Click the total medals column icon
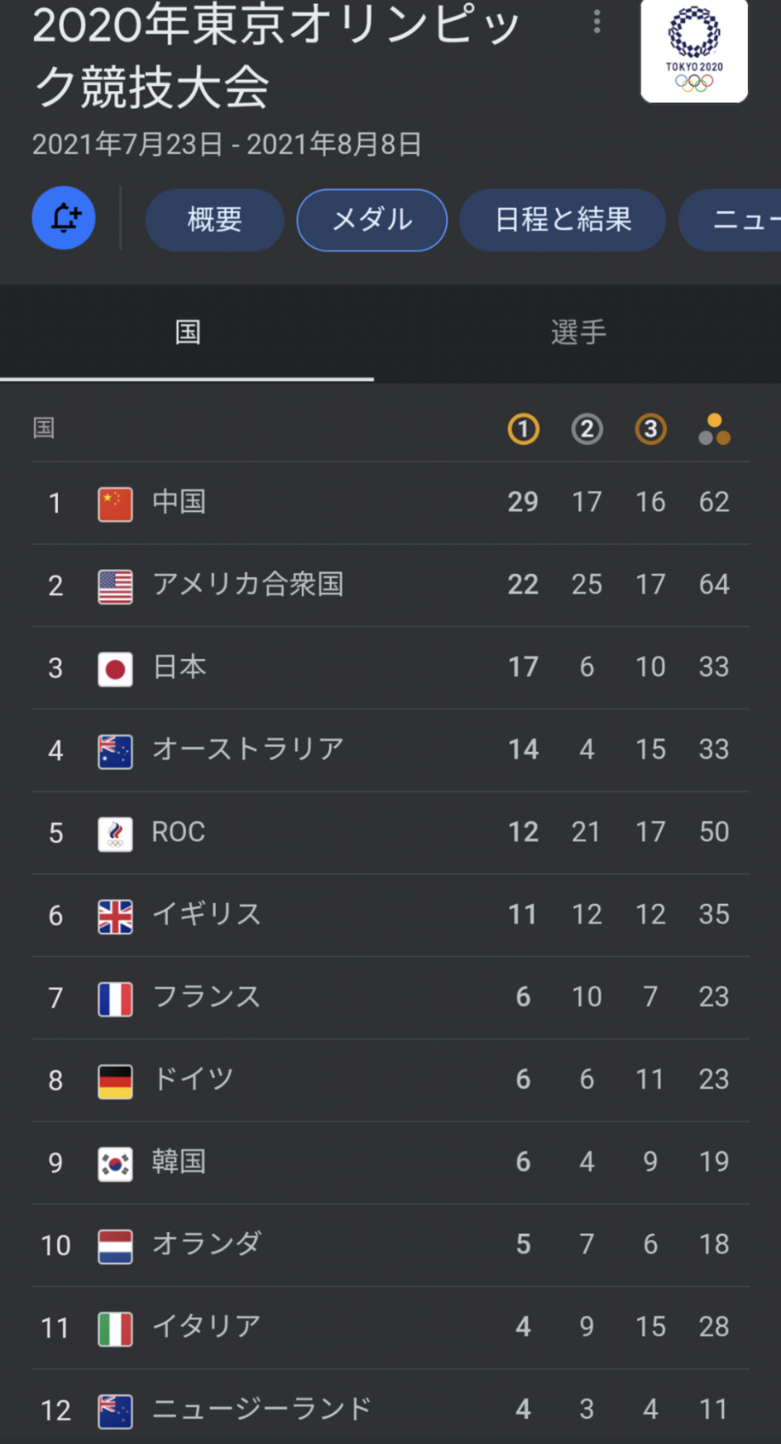 [x=714, y=429]
